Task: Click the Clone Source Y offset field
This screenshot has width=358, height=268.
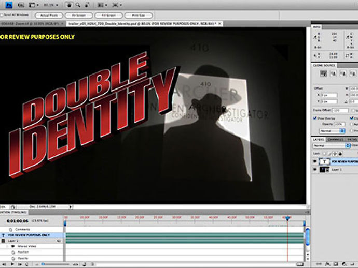Action: [329, 101]
